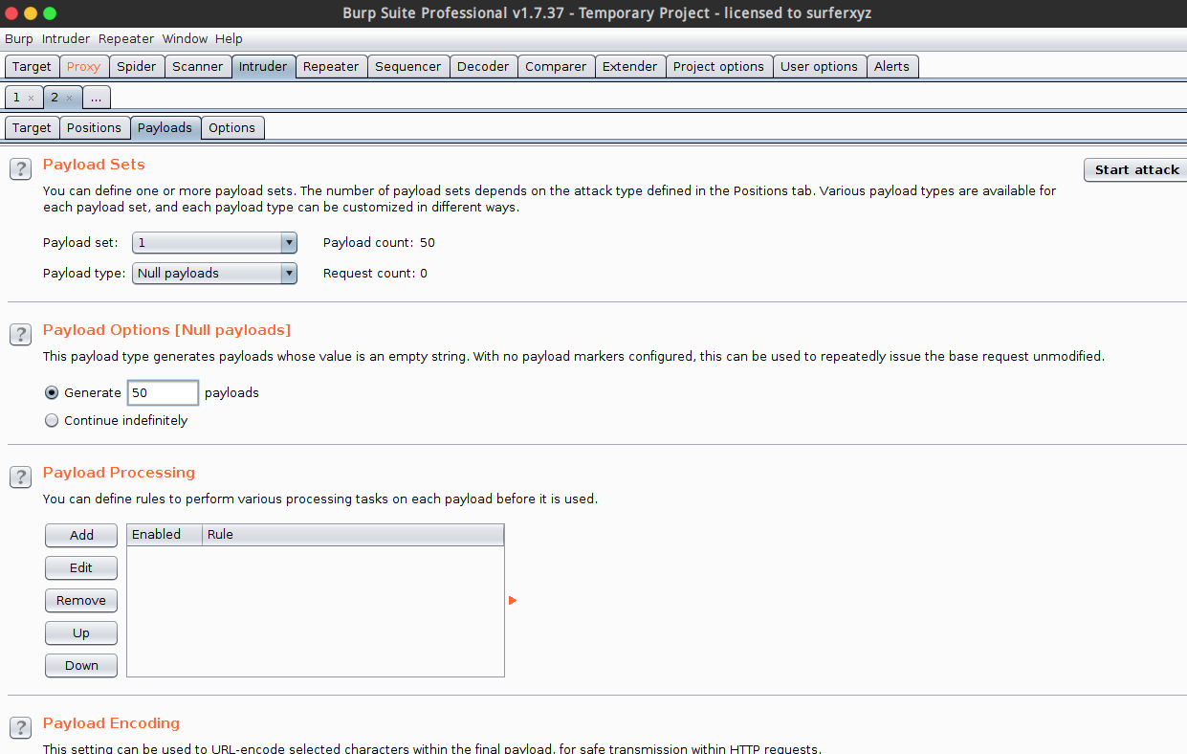Screen dimensions: 1187x754
Task: Switch to the Proxy tab
Action: (84, 67)
